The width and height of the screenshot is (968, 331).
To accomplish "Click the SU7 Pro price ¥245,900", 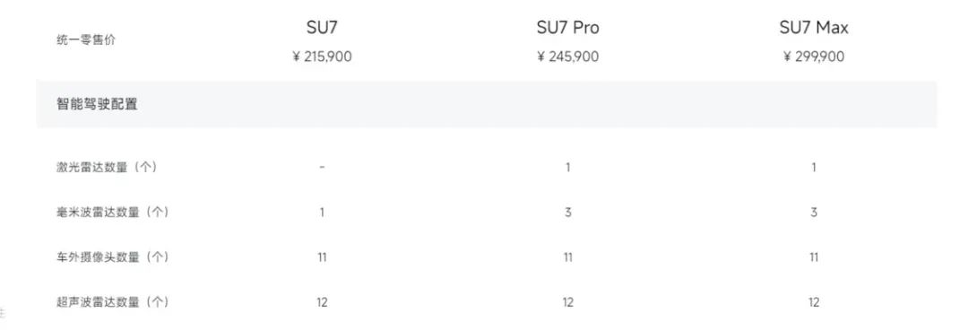I will point(567,57).
